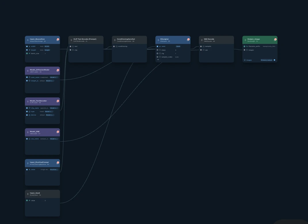This screenshot has height=224, width=308.
Task: Open the sampler_name euler value field
Action: [177, 57]
